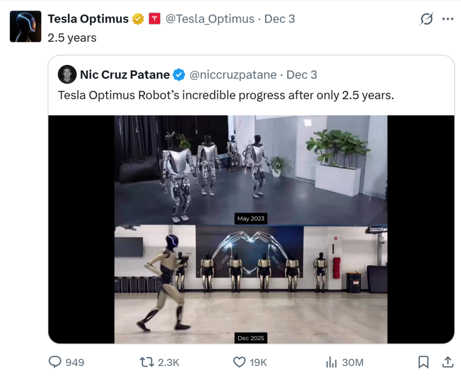The width and height of the screenshot is (461, 377).
Task: Click Nic Cruz Patane blue verified checkmark
Action: pyautogui.click(x=179, y=74)
